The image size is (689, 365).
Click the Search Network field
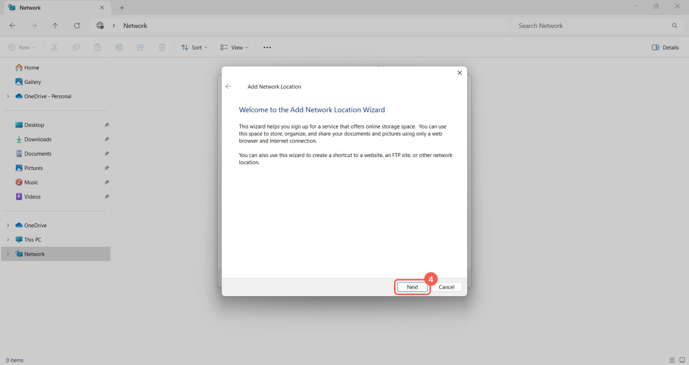(592, 26)
